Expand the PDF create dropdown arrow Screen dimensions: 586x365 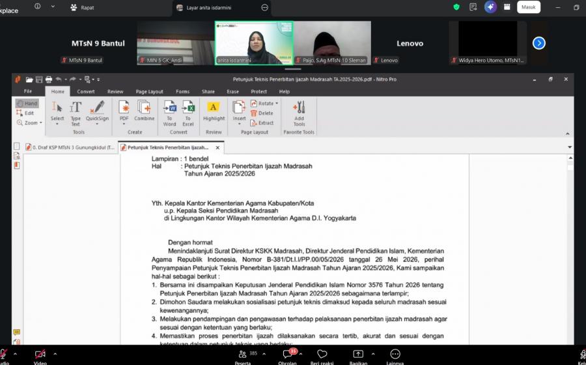(124, 124)
